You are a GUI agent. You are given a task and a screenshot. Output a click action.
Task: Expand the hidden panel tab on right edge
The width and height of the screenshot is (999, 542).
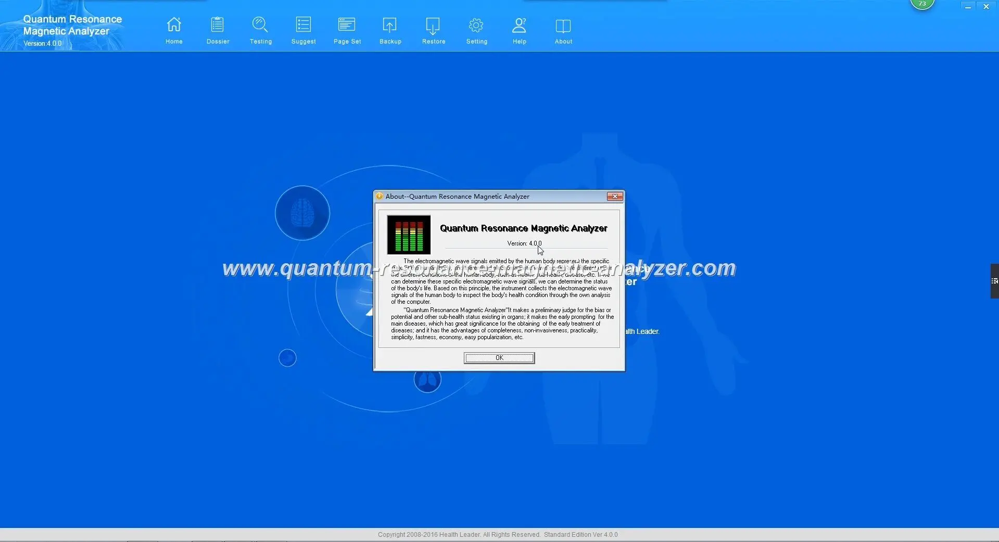point(994,281)
